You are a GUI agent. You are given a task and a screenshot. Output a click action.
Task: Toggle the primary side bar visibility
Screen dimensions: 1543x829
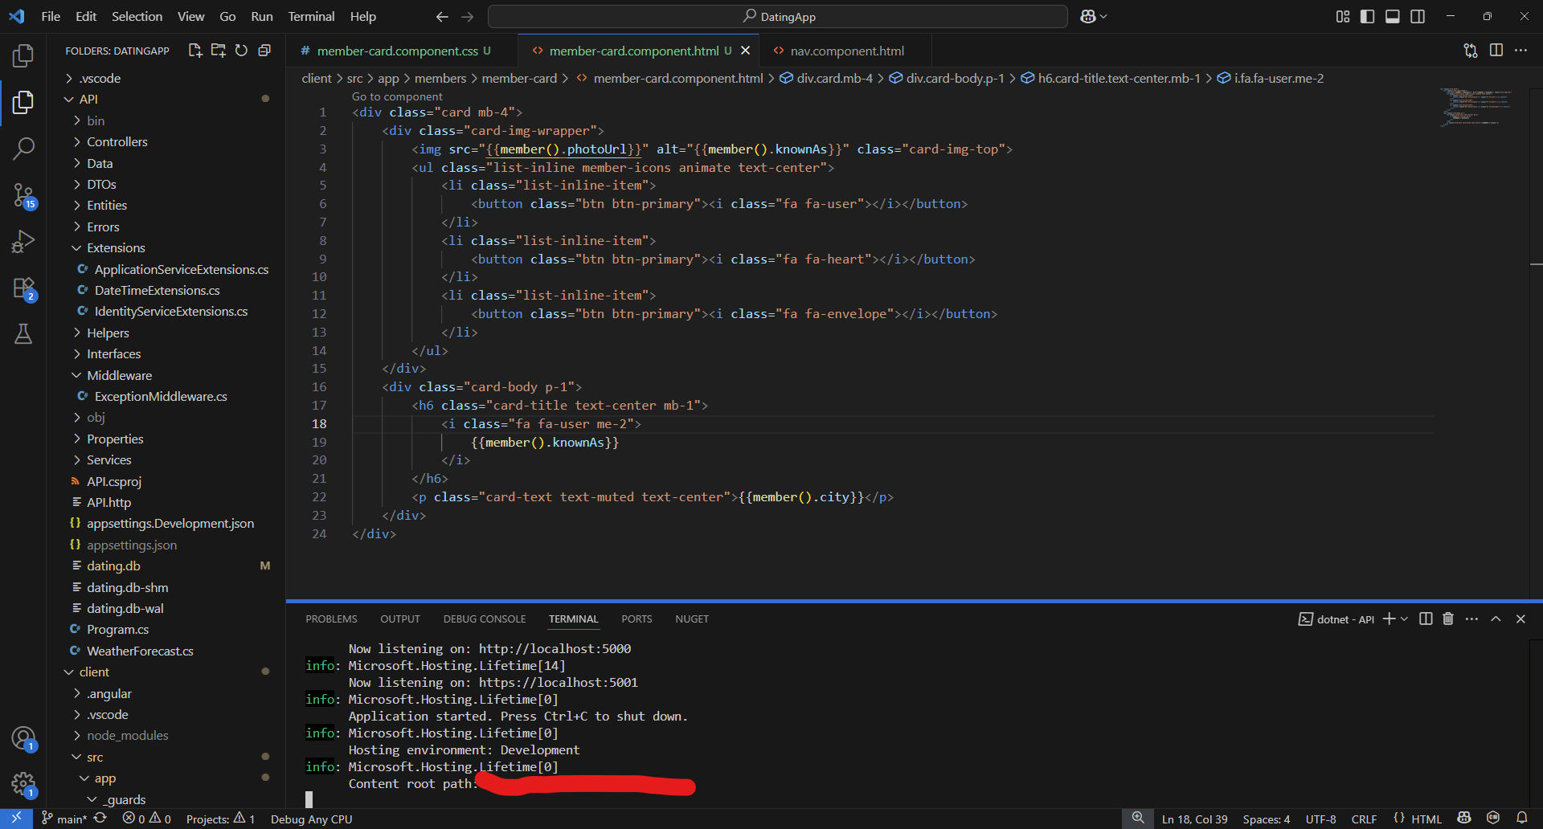[1367, 17]
